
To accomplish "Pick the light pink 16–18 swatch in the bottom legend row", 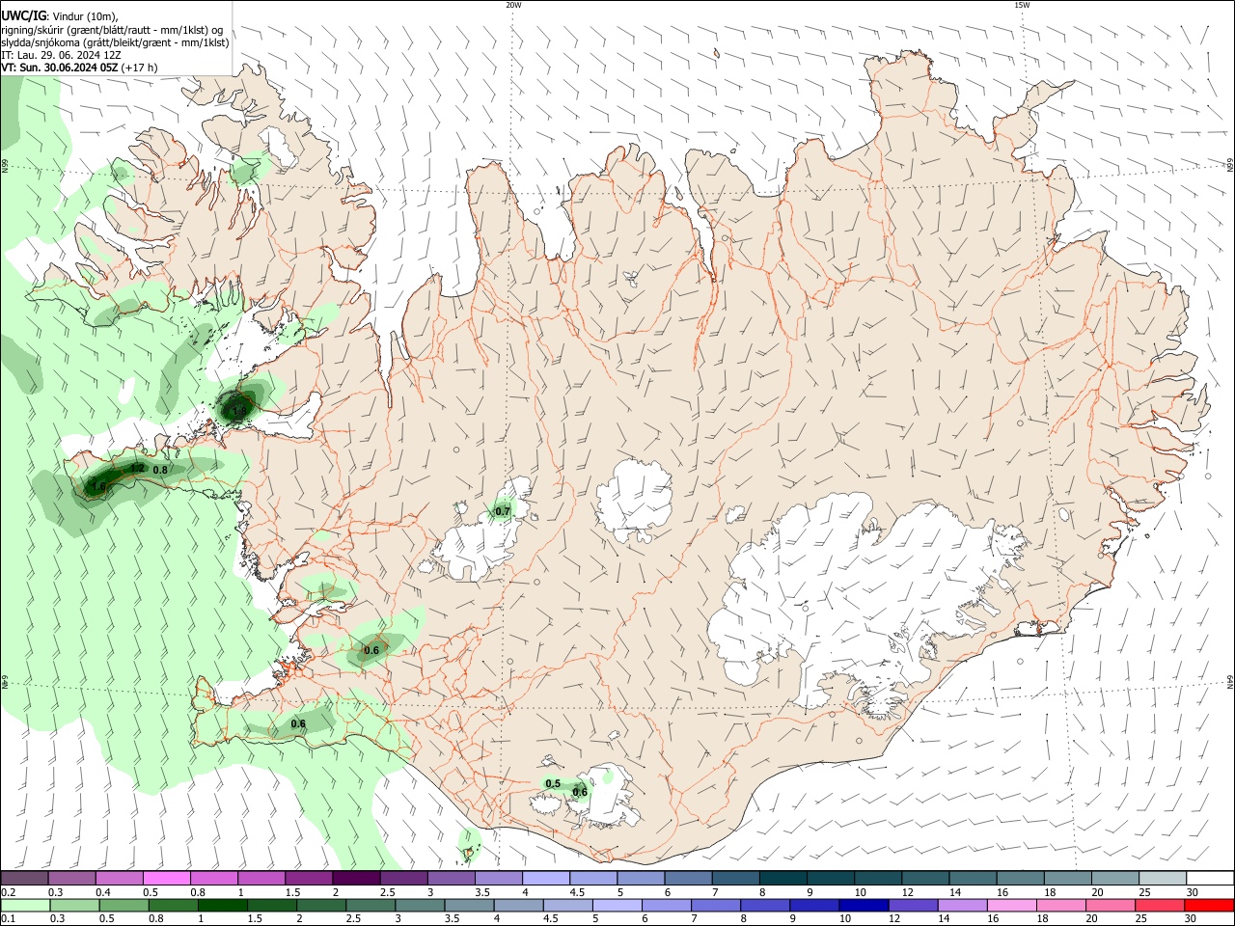I will pyautogui.click(x=1012, y=905).
